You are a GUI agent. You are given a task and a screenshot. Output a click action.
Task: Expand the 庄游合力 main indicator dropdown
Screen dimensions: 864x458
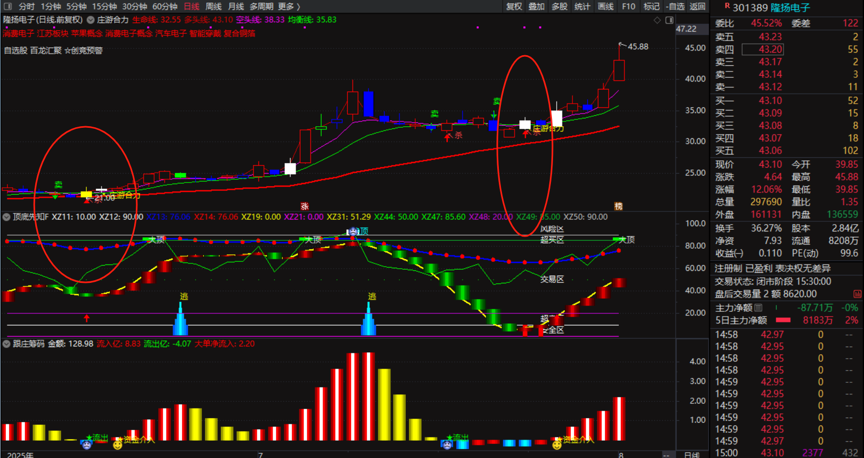(x=91, y=20)
